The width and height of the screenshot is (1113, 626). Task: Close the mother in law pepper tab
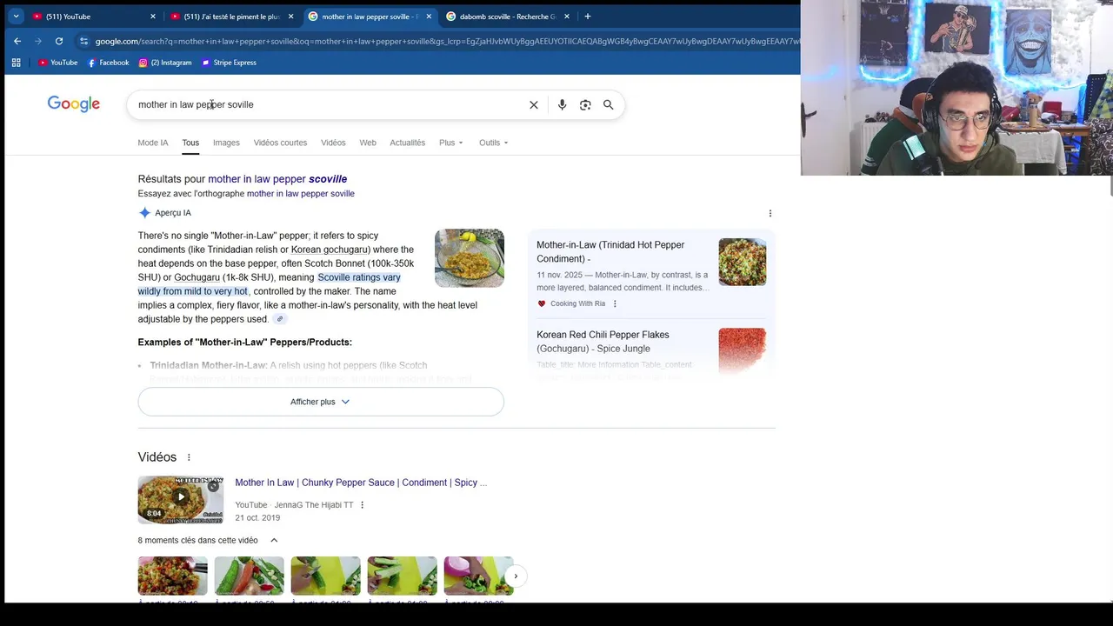click(429, 17)
